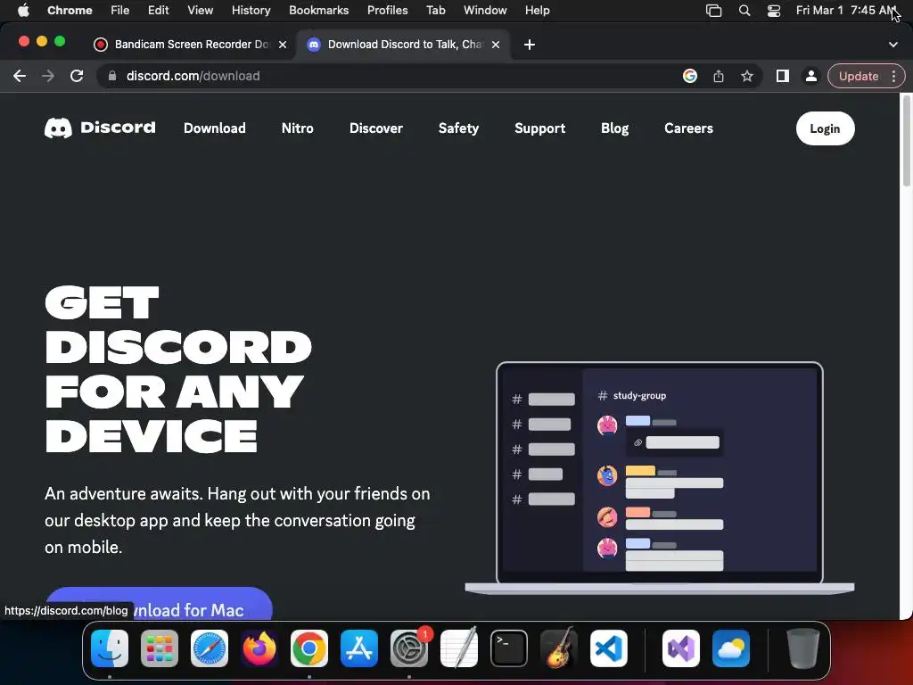Bookmark this page with the star icon
The image size is (913, 685).
747,77
